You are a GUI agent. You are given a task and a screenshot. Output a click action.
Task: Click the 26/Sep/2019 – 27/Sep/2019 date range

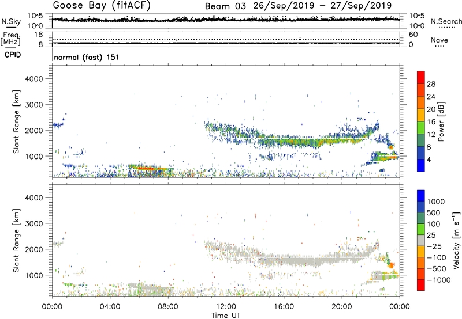(x=323, y=6)
